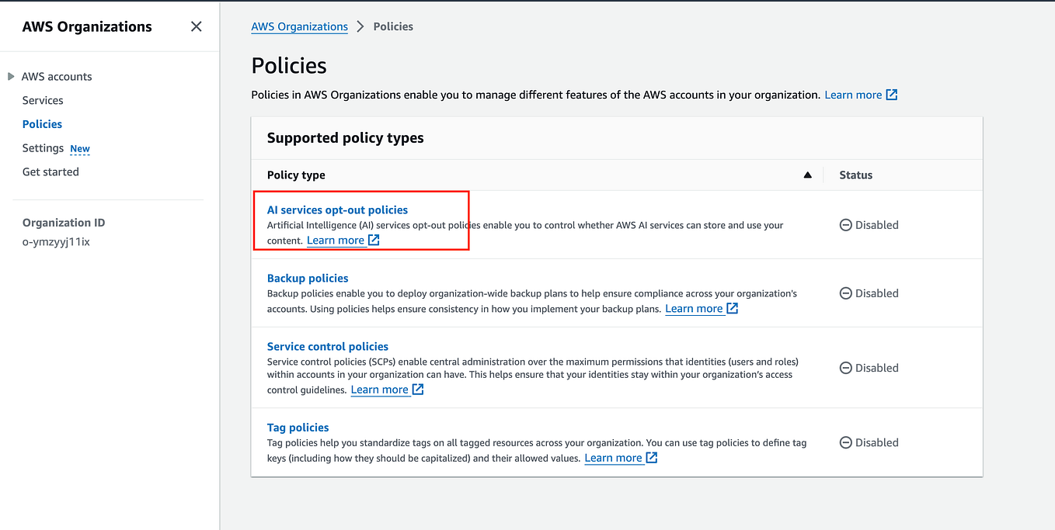
Task: Click the external link icon in the Tag policies description
Action: [x=652, y=458]
